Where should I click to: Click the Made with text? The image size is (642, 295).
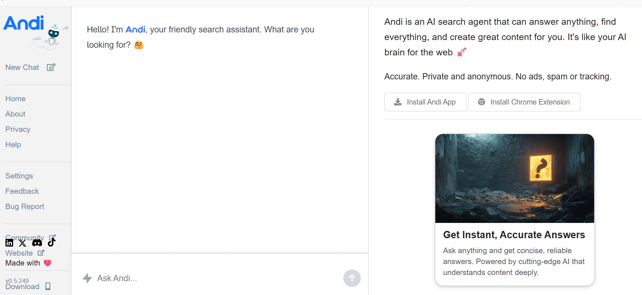[23, 263]
